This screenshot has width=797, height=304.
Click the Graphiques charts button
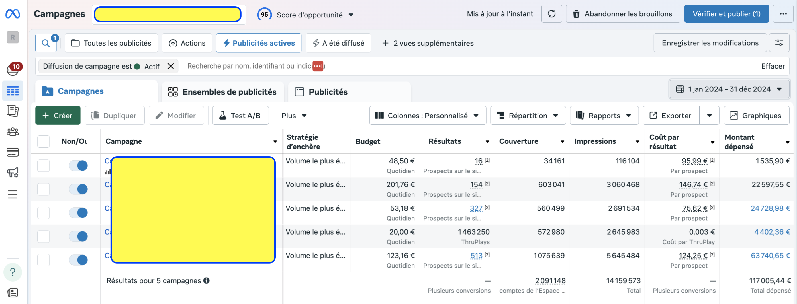coord(757,115)
